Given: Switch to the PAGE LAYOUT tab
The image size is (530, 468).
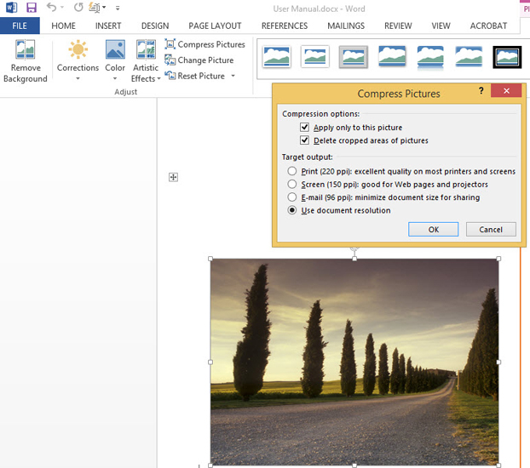Looking at the screenshot, I should (x=215, y=26).
